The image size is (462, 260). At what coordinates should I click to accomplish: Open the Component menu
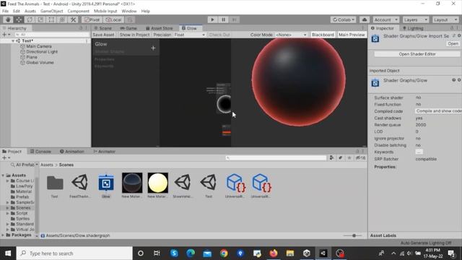click(x=79, y=12)
